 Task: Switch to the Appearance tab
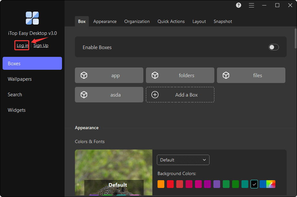[x=105, y=21]
